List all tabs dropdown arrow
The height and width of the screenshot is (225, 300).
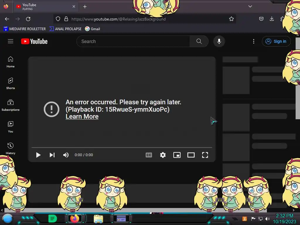click(x=250, y=6)
